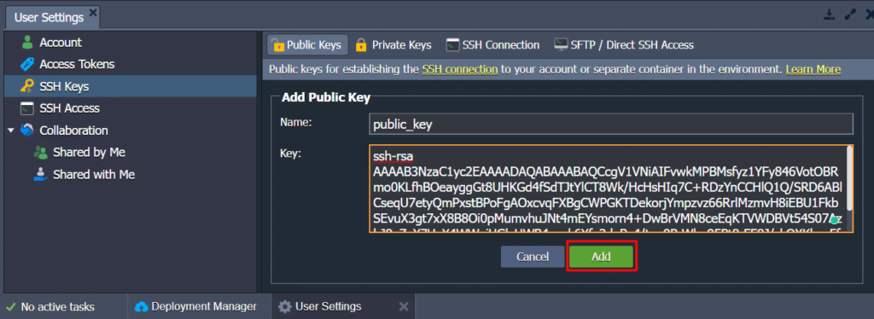Viewport: 874px width, 319px height.
Task: Click the Access Tokens tag icon
Action: point(26,64)
